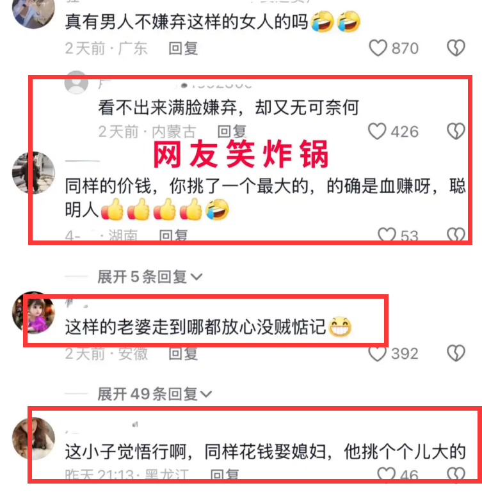Open the gray default avatar profile
The height and width of the screenshot is (497, 482).
76,83
